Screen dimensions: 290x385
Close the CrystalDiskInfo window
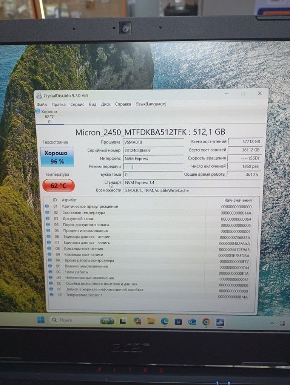pyautogui.click(x=260, y=94)
